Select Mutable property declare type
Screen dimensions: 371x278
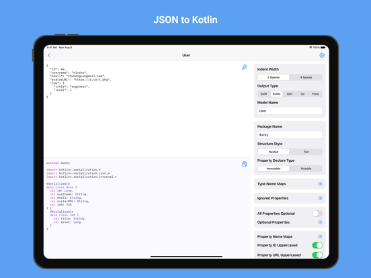point(306,169)
